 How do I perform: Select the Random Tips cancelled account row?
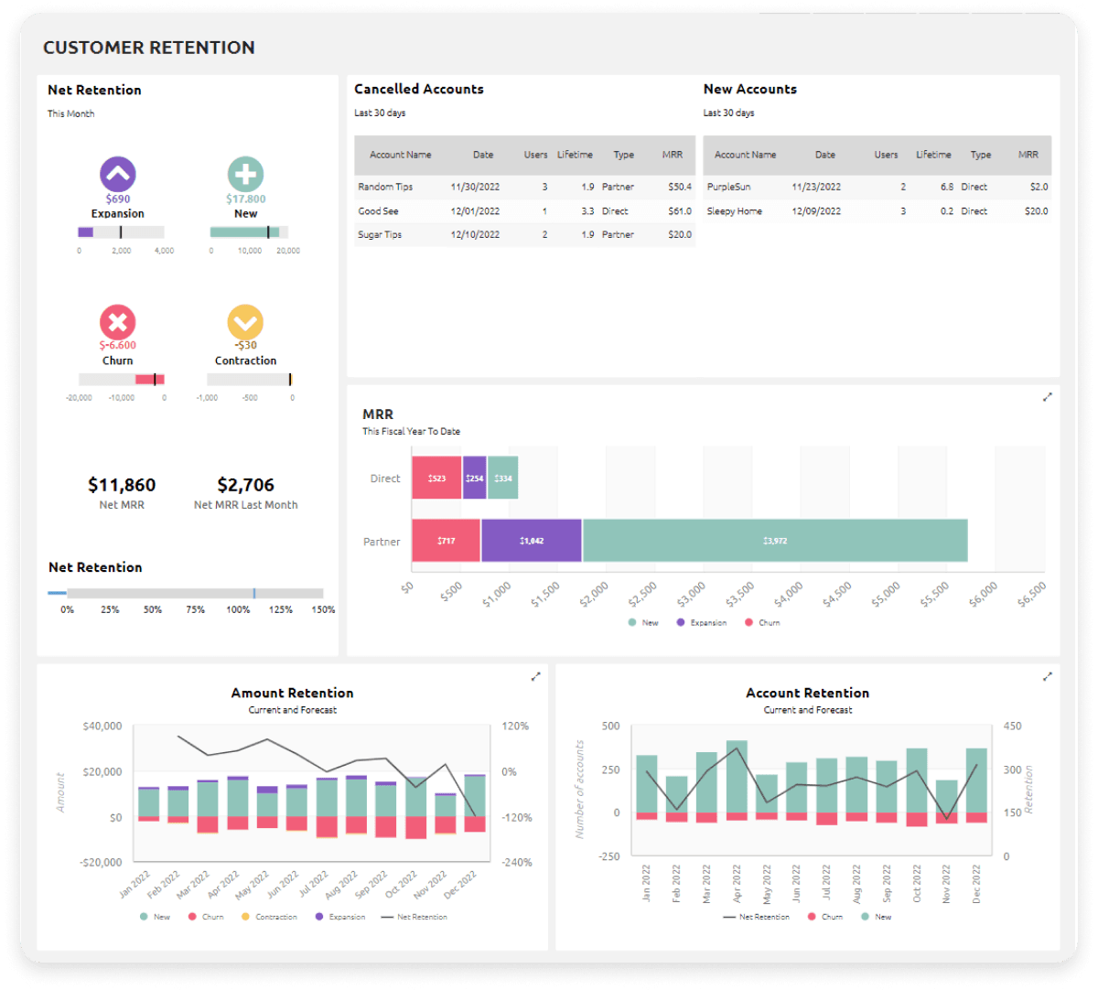pos(524,187)
